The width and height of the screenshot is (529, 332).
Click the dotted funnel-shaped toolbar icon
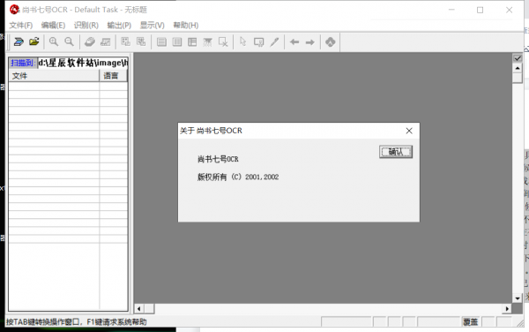(207, 41)
